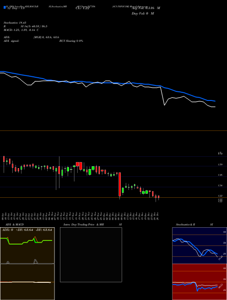This screenshot has width=227, height=300.
Task: Click the 1.34 price axis label
Action: [220, 185]
